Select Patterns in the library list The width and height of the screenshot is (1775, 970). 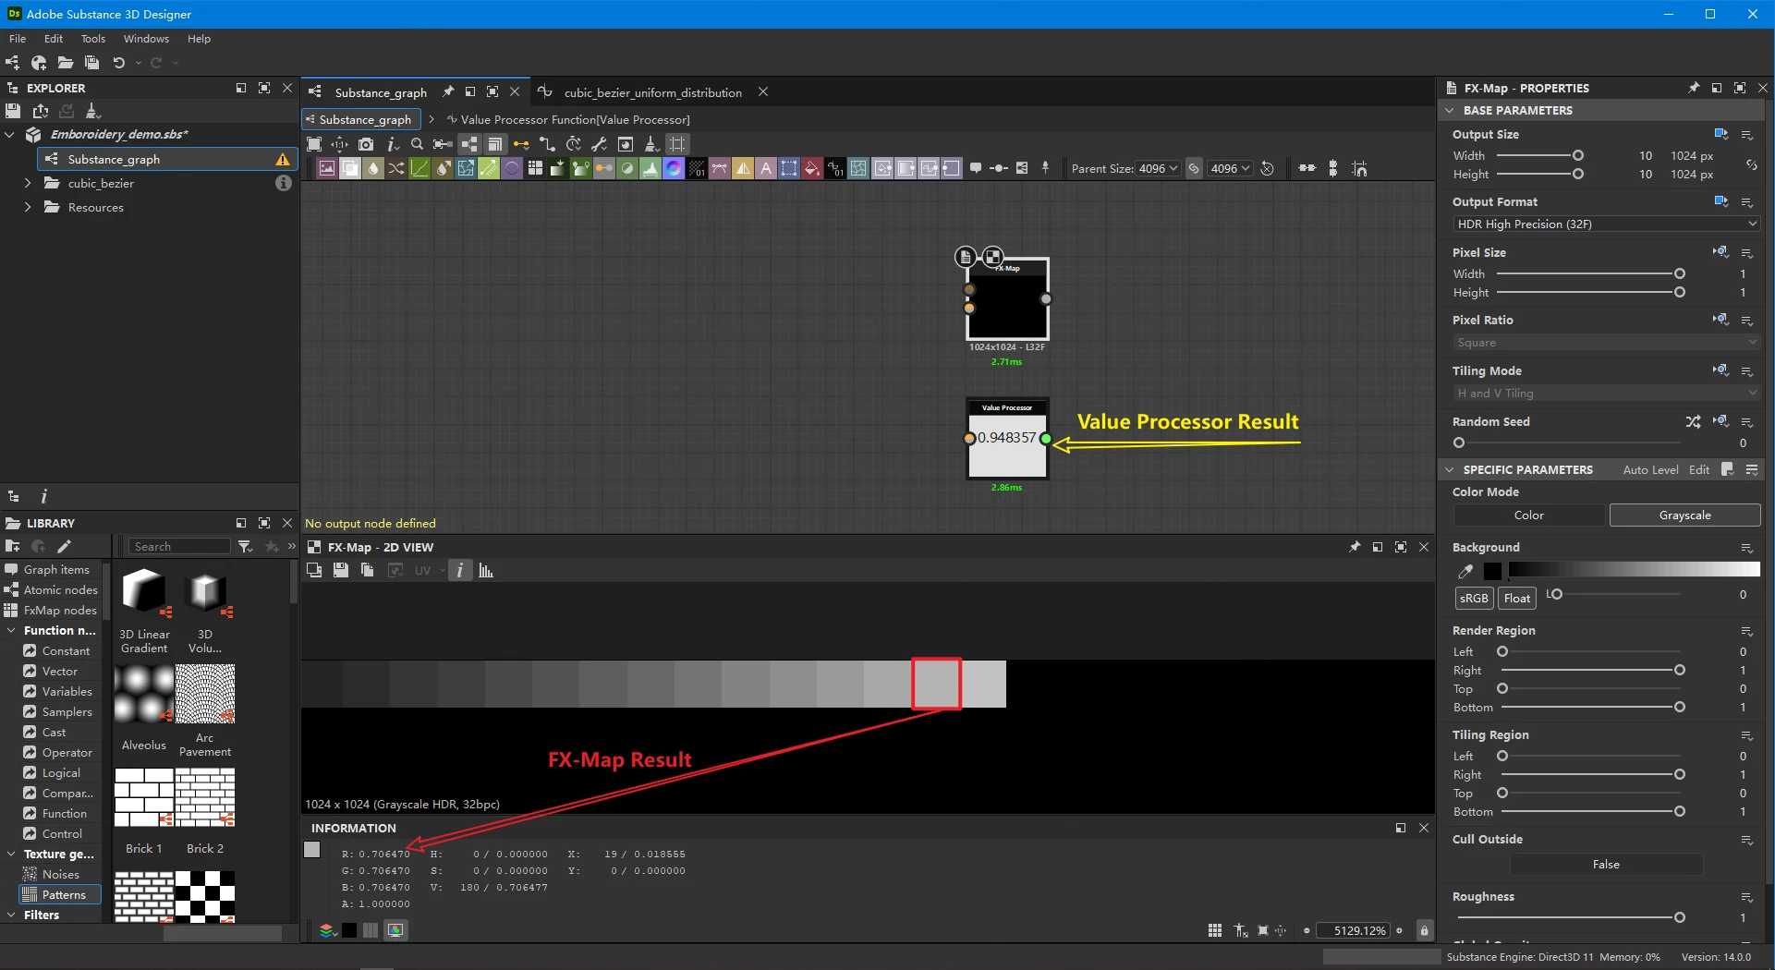(60, 894)
